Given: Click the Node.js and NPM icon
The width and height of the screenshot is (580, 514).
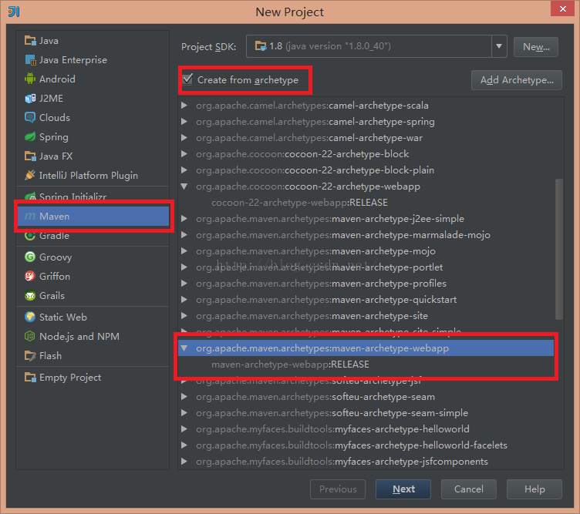Looking at the screenshot, I should pos(30,336).
